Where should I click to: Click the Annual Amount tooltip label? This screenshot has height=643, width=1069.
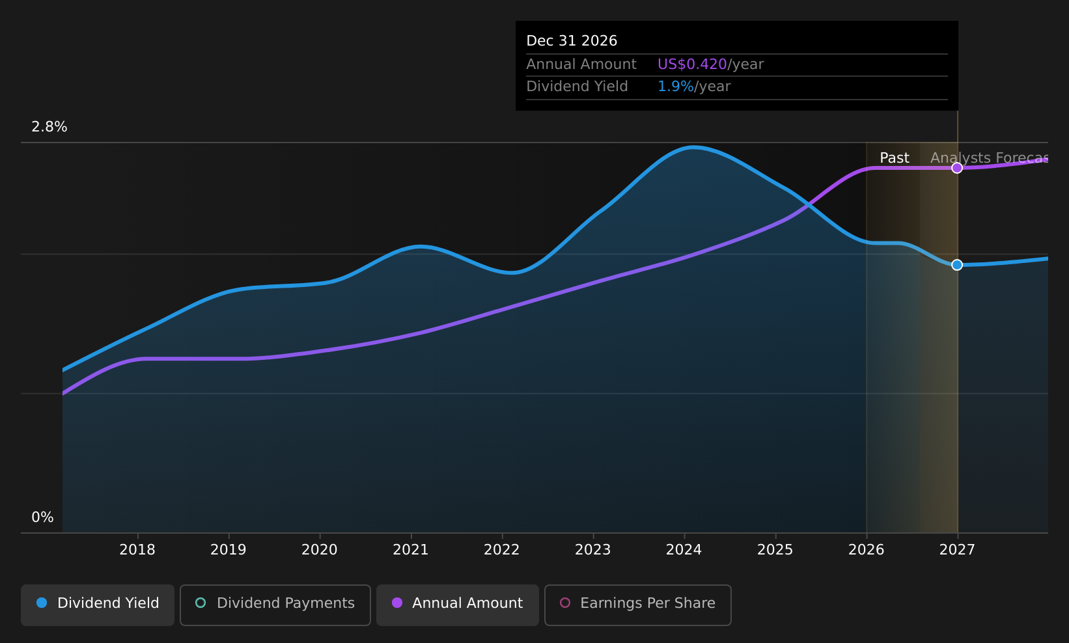coord(581,64)
